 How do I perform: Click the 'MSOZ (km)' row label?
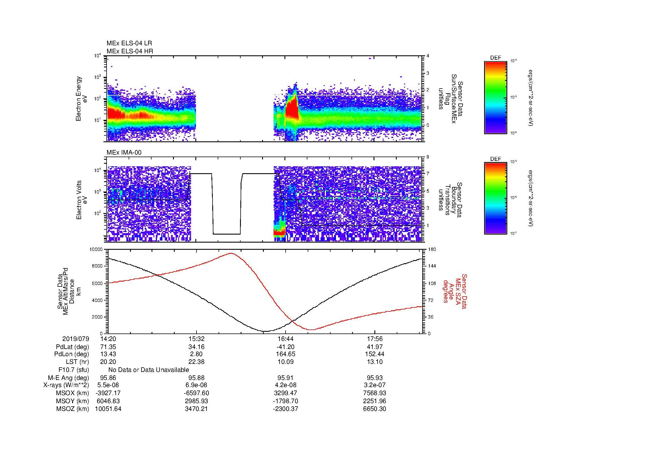pos(72,409)
